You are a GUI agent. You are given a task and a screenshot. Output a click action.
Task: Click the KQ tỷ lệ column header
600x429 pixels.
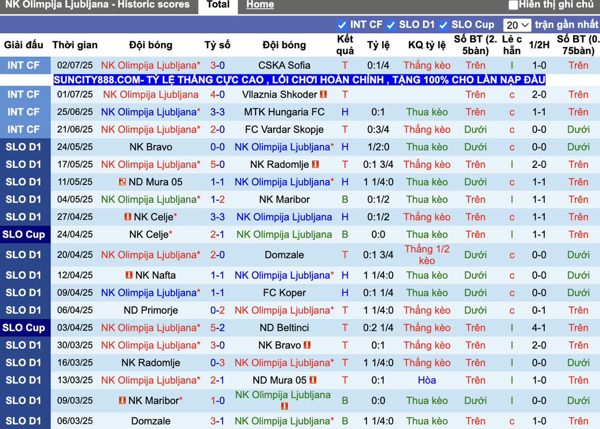click(427, 45)
